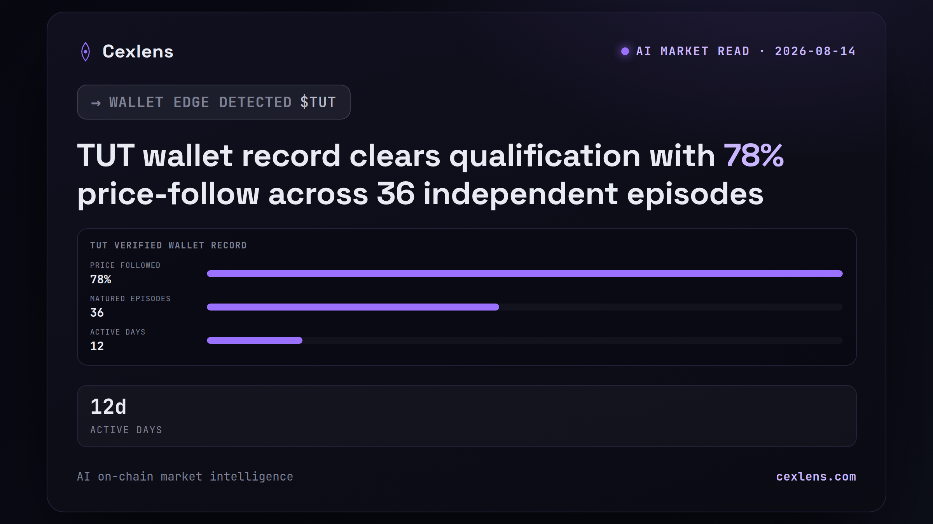Click the Cexlens brand name
Viewport: 933px width, 524px height.
point(138,51)
